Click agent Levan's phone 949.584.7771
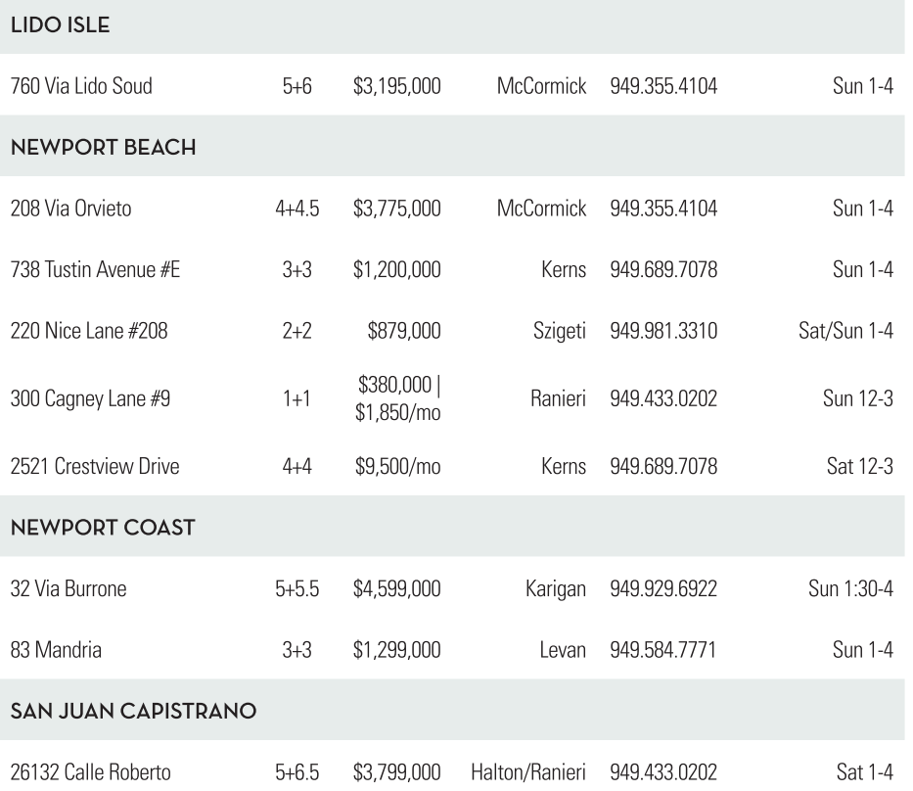The width and height of the screenshot is (913, 791). (x=663, y=651)
